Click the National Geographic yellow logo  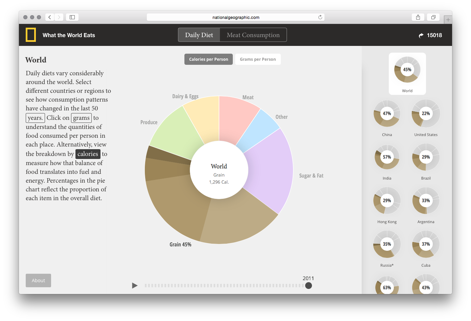pos(31,35)
